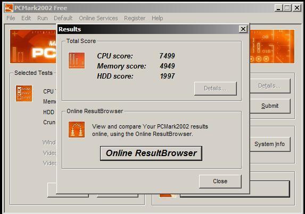Open the File menu

11,18
